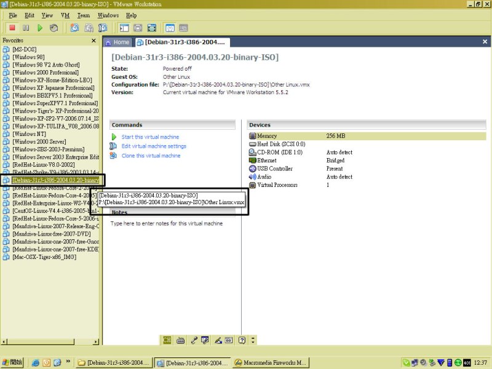Viewport: 492px width, 369px height.
Task: Click the CH input method button
Action: point(167,340)
